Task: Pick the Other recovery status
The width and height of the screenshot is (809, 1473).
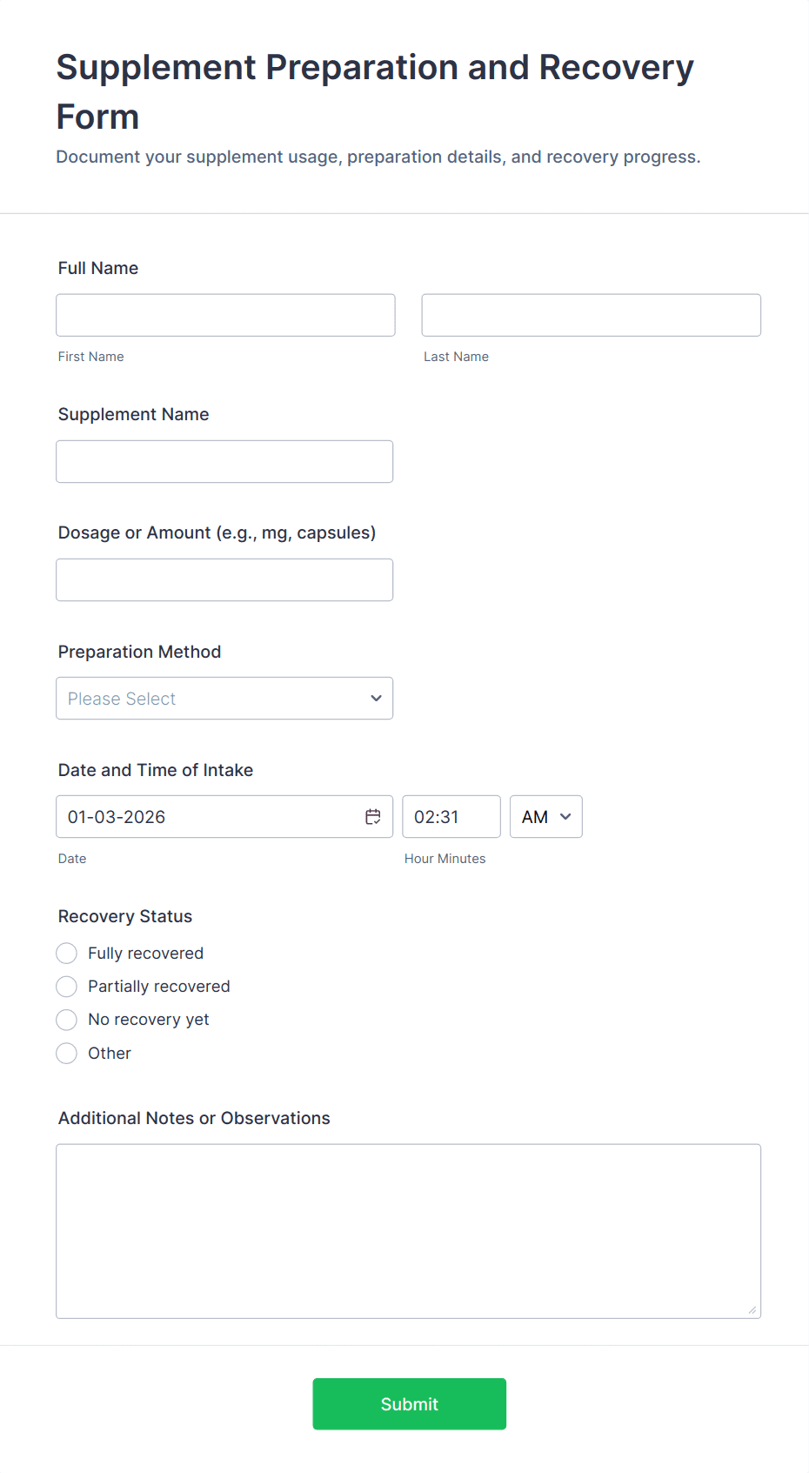Action: [x=67, y=1054]
